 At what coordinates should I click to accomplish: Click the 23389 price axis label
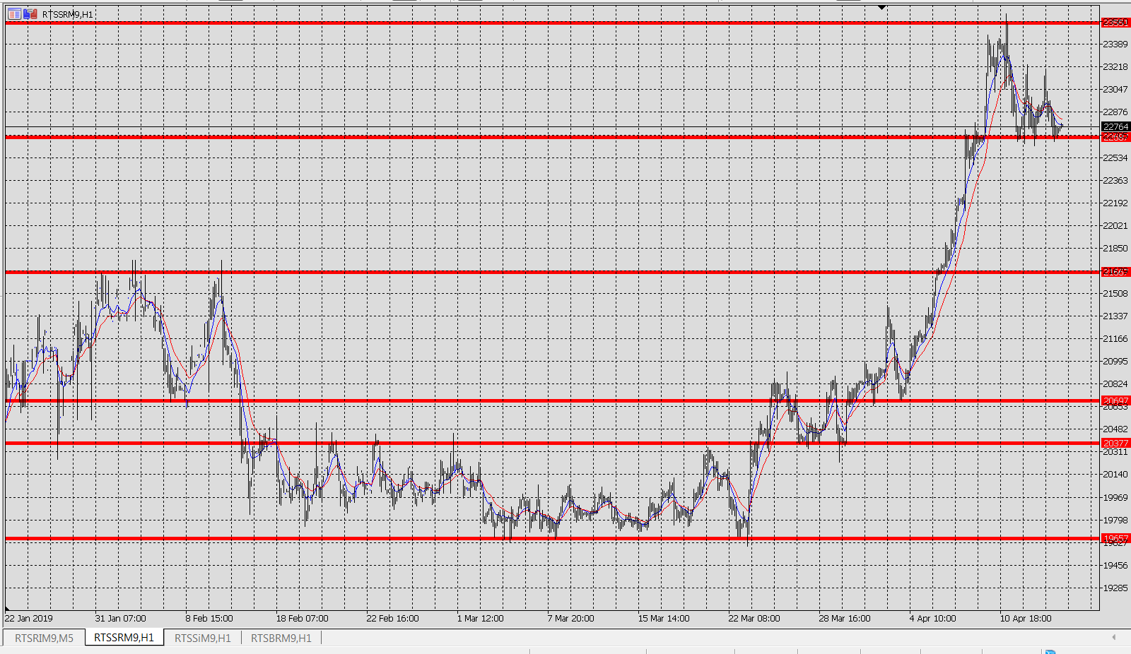click(x=1115, y=44)
